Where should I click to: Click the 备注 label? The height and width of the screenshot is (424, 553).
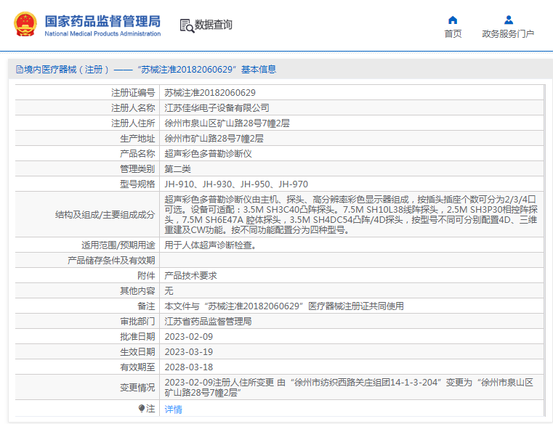[146, 306]
